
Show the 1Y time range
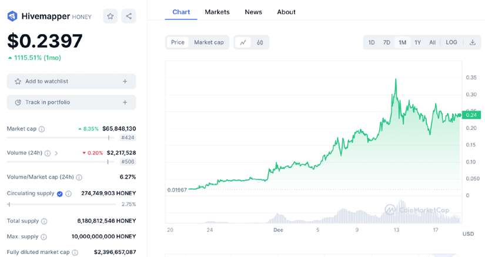click(417, 42)
